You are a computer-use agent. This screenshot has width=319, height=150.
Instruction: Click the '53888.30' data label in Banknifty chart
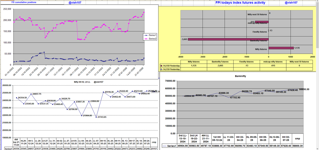coord(224,93)
